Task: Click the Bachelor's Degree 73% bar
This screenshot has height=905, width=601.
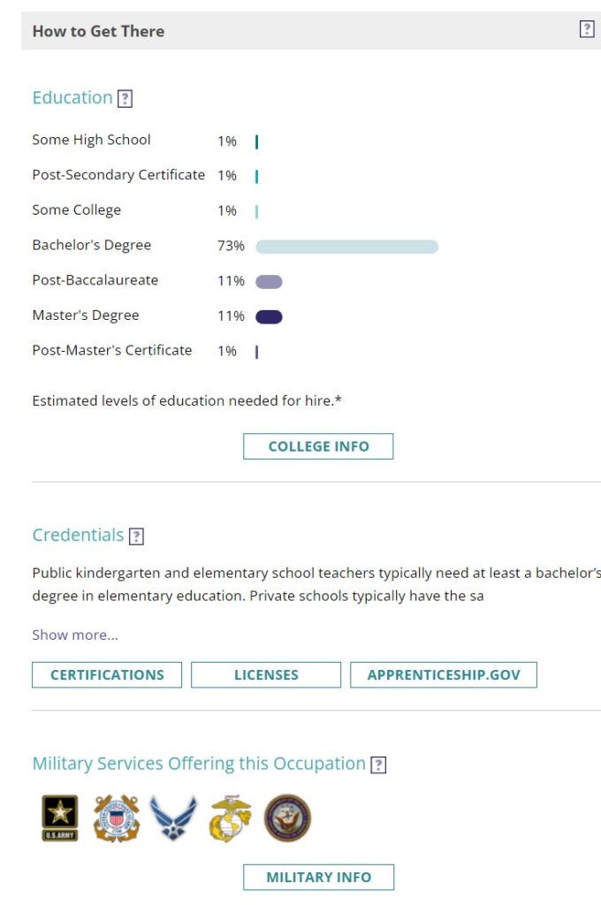Action: pyautogui.click(x=347, y=247)
